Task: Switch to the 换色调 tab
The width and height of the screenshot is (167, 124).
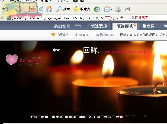Action: pos(149,26)
